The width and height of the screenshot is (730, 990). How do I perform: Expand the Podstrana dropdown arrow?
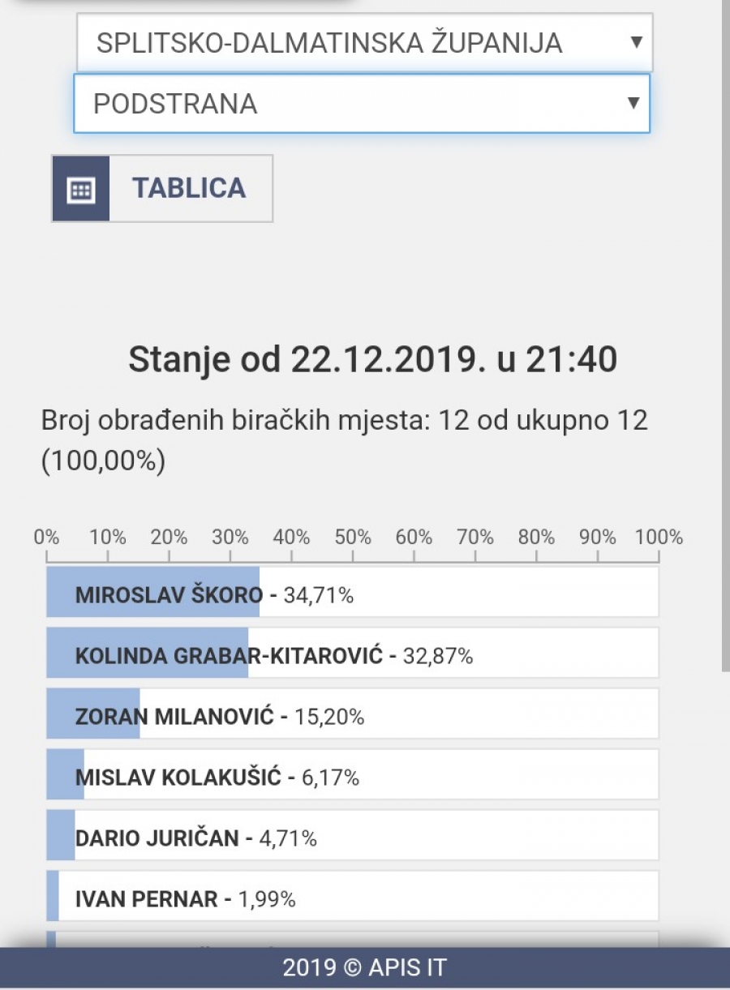(633, 103)
